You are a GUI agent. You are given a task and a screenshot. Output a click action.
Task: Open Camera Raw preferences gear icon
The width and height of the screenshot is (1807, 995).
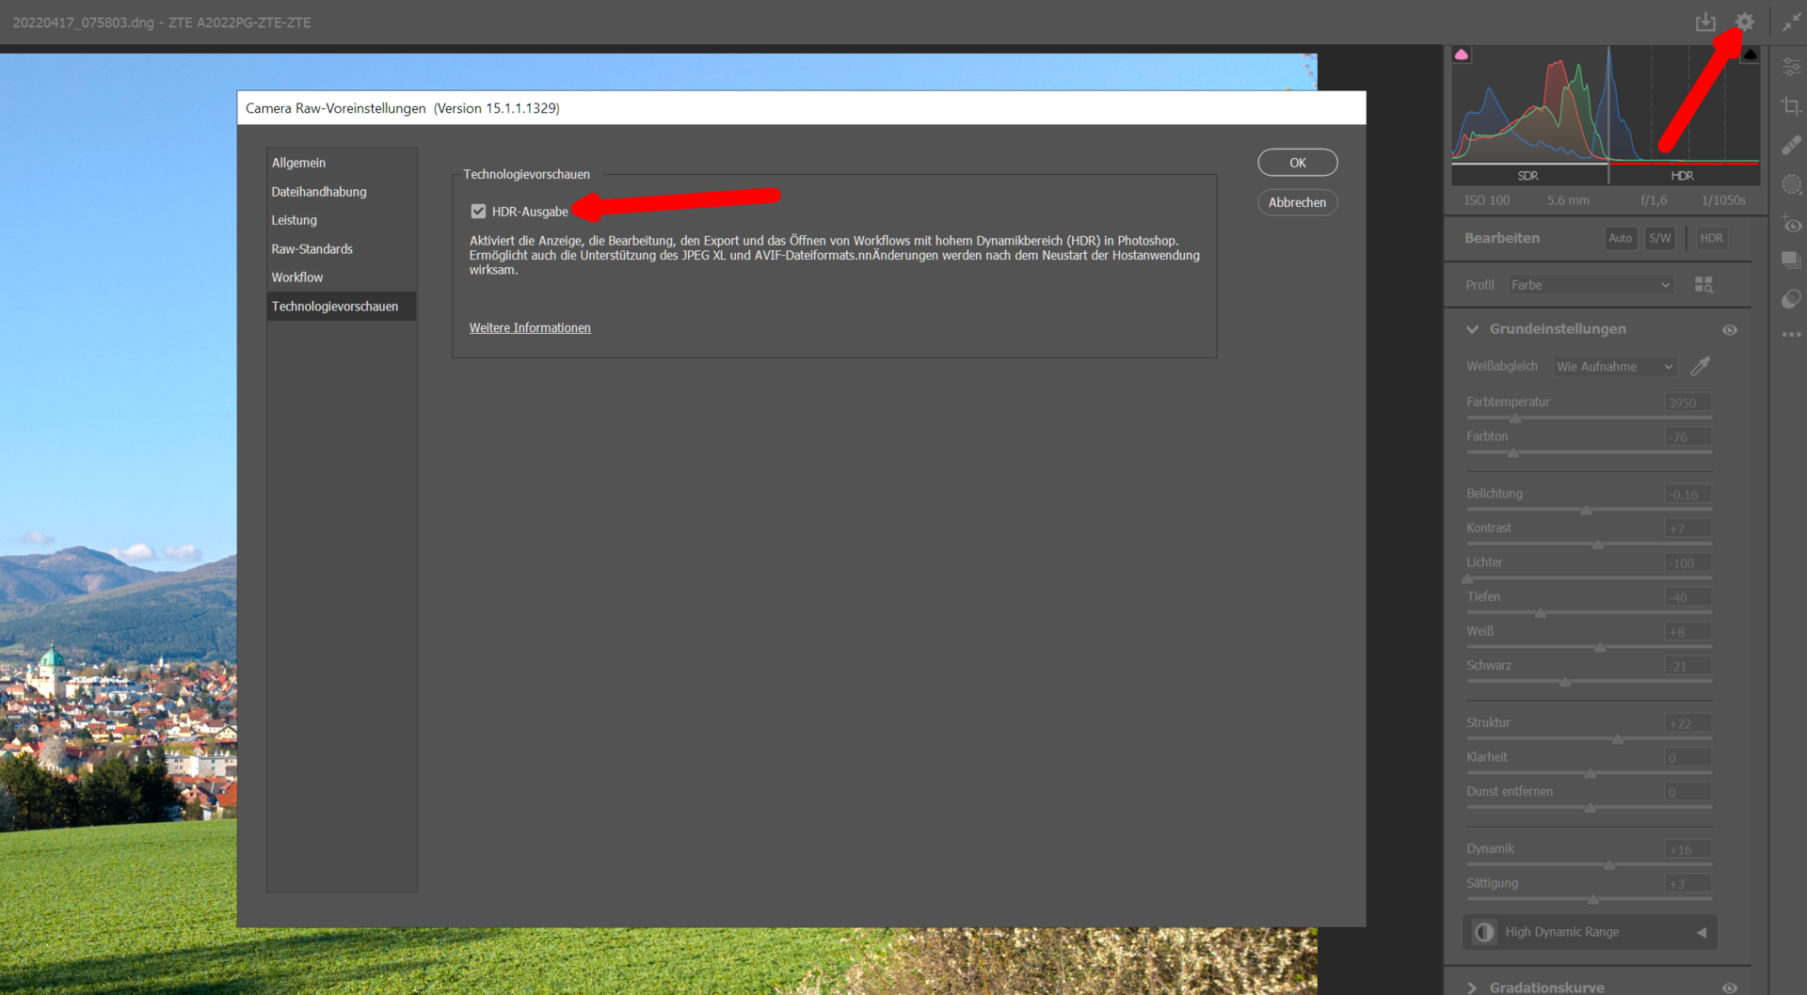(1744, 22)
